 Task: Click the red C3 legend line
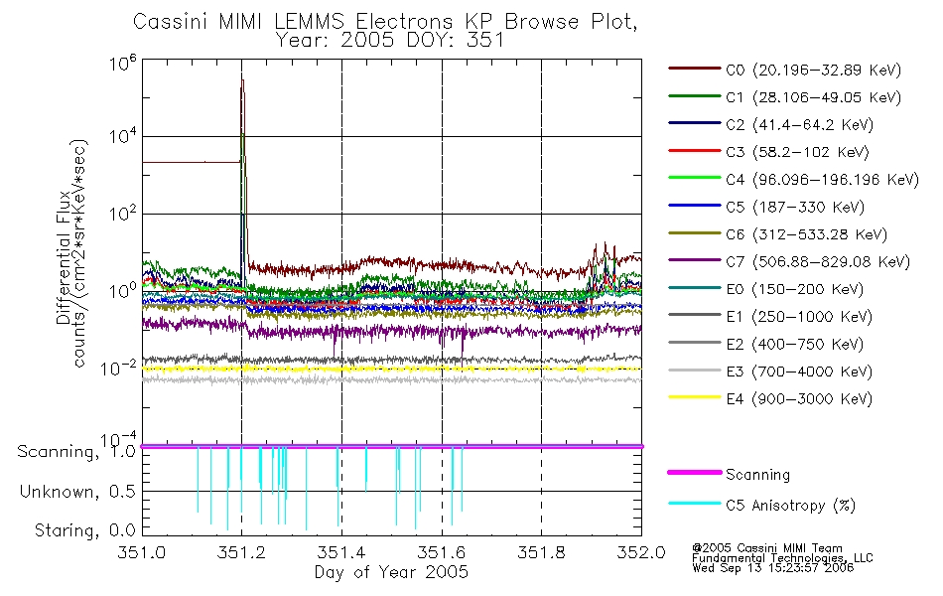pos(694,151)
